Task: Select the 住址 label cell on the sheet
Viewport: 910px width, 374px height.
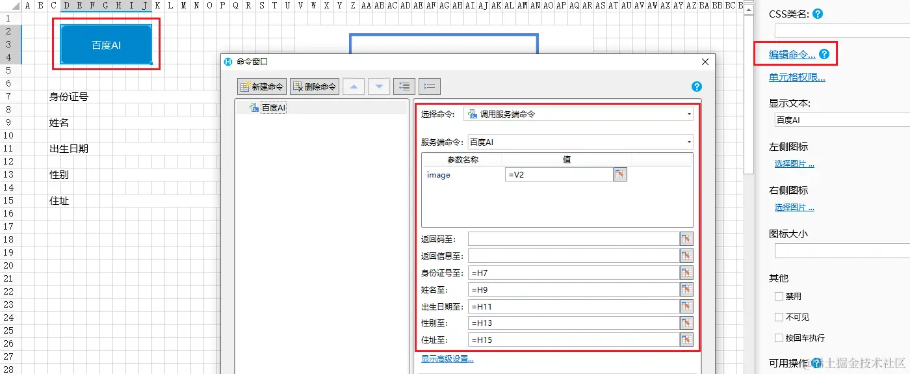Action: click(59, 201)
